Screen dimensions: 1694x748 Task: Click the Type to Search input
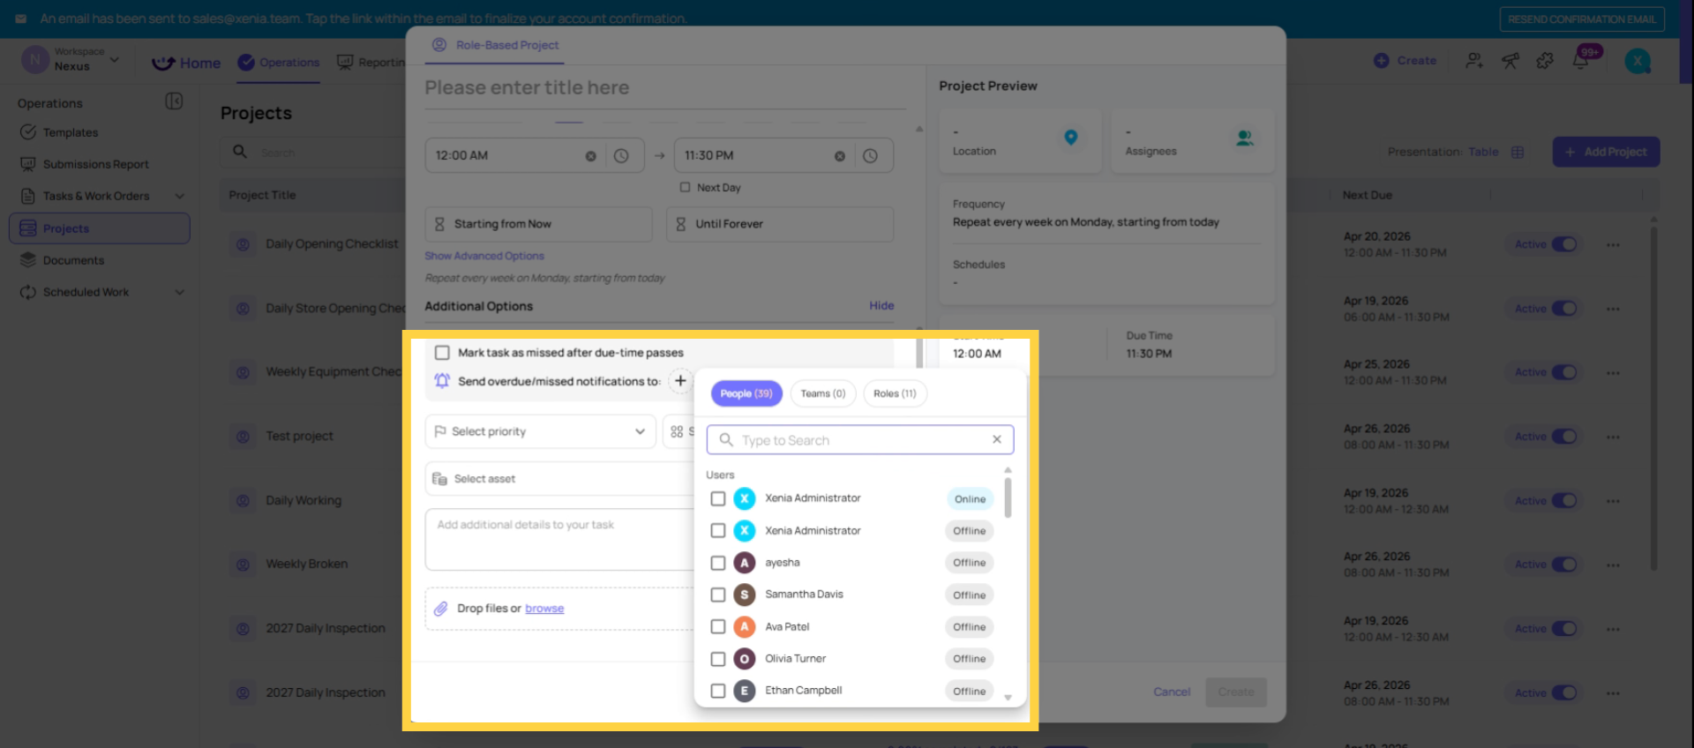pyautogui.click(x=860, y=439)
